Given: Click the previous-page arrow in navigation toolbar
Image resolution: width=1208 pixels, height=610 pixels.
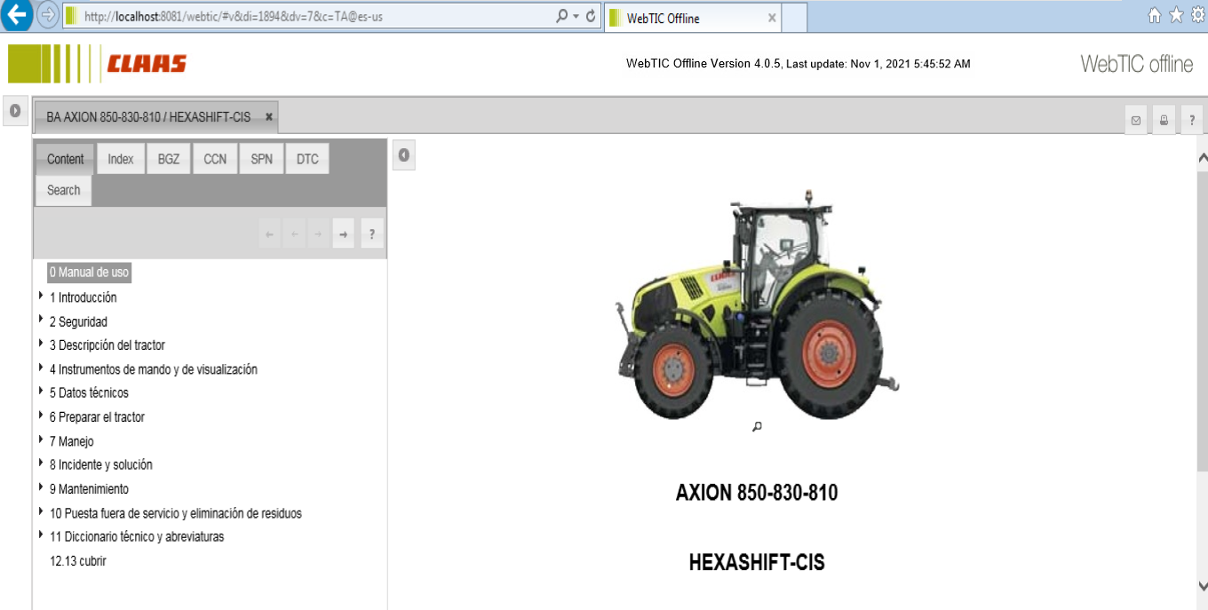Looking at the screenshot, I should tap(294, 234).
